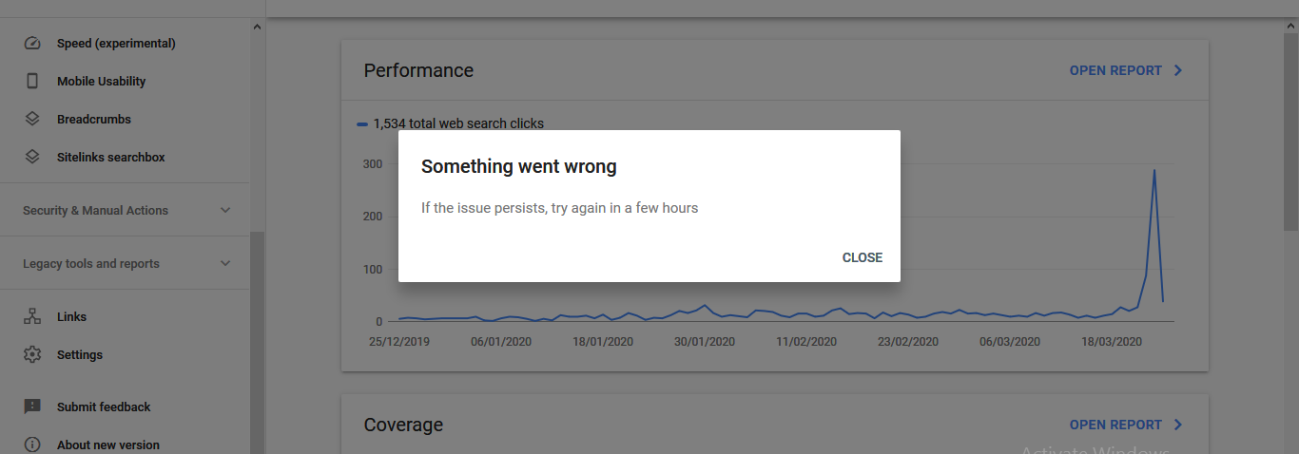Click the Speed (experimental) gauge icon
The width and height of the screenshot is (1299, 454).
point(32,44)
